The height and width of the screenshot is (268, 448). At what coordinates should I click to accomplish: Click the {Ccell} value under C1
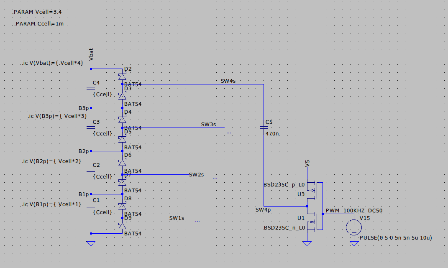tap(102, 212)
